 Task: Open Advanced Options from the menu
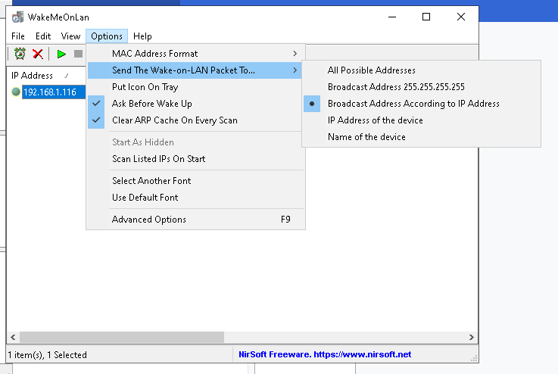(x=149, y=220)
